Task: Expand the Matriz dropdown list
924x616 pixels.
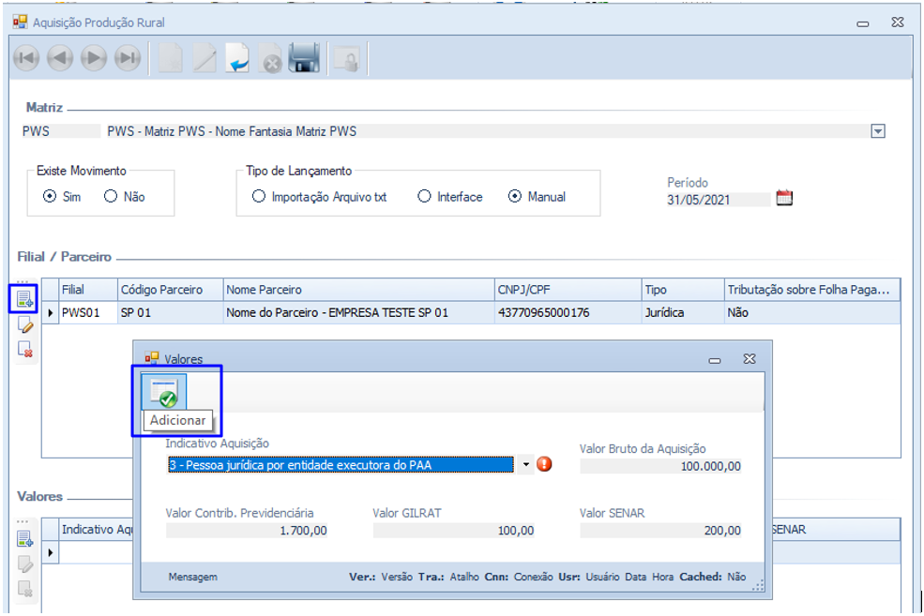Action: pos(878,132)
